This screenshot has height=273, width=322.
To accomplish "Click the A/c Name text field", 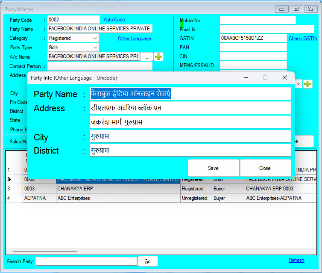I will coord(94,56).
